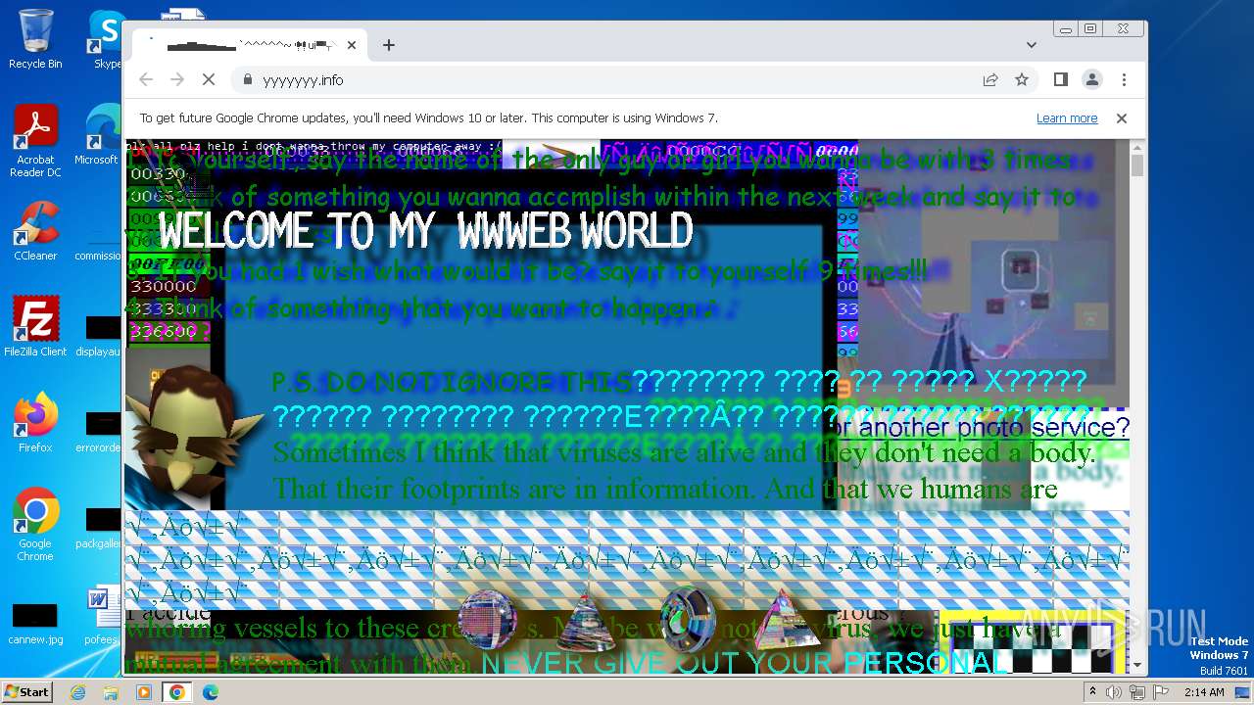Open the Windows Start menu
The image size is (1254, 705).
[26, 691]
